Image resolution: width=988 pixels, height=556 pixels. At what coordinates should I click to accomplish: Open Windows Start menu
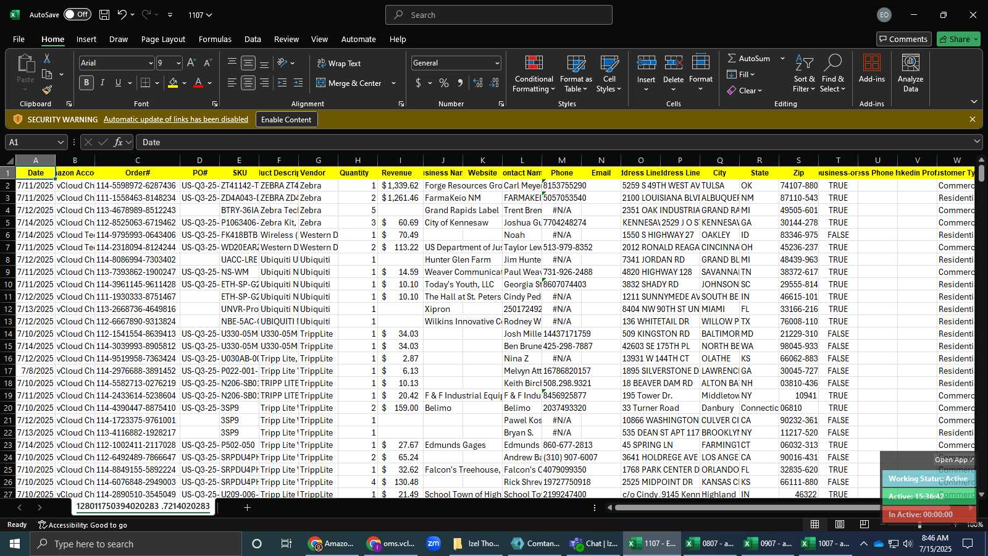(15, 544)
